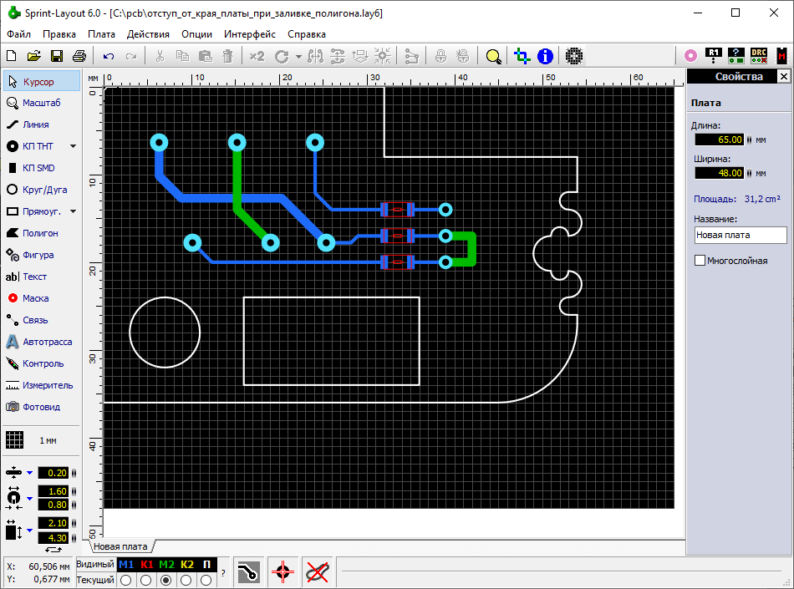794x589 pixels.
Task: Click the magnifier search icon in toolbar
Action: pos(494,56)
